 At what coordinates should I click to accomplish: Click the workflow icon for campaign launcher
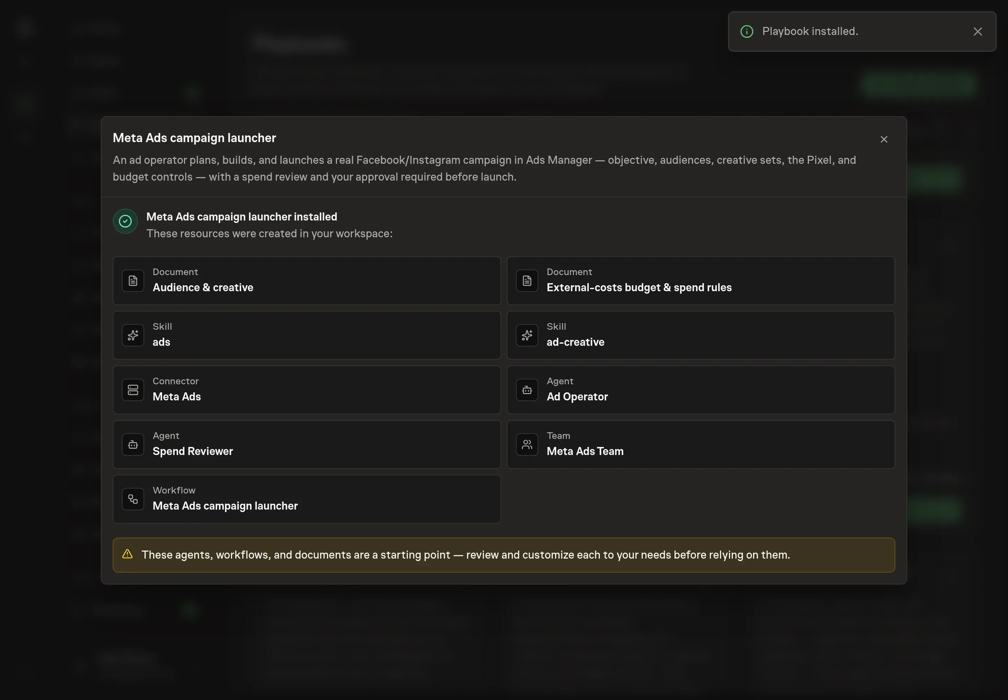pos(133,499)
